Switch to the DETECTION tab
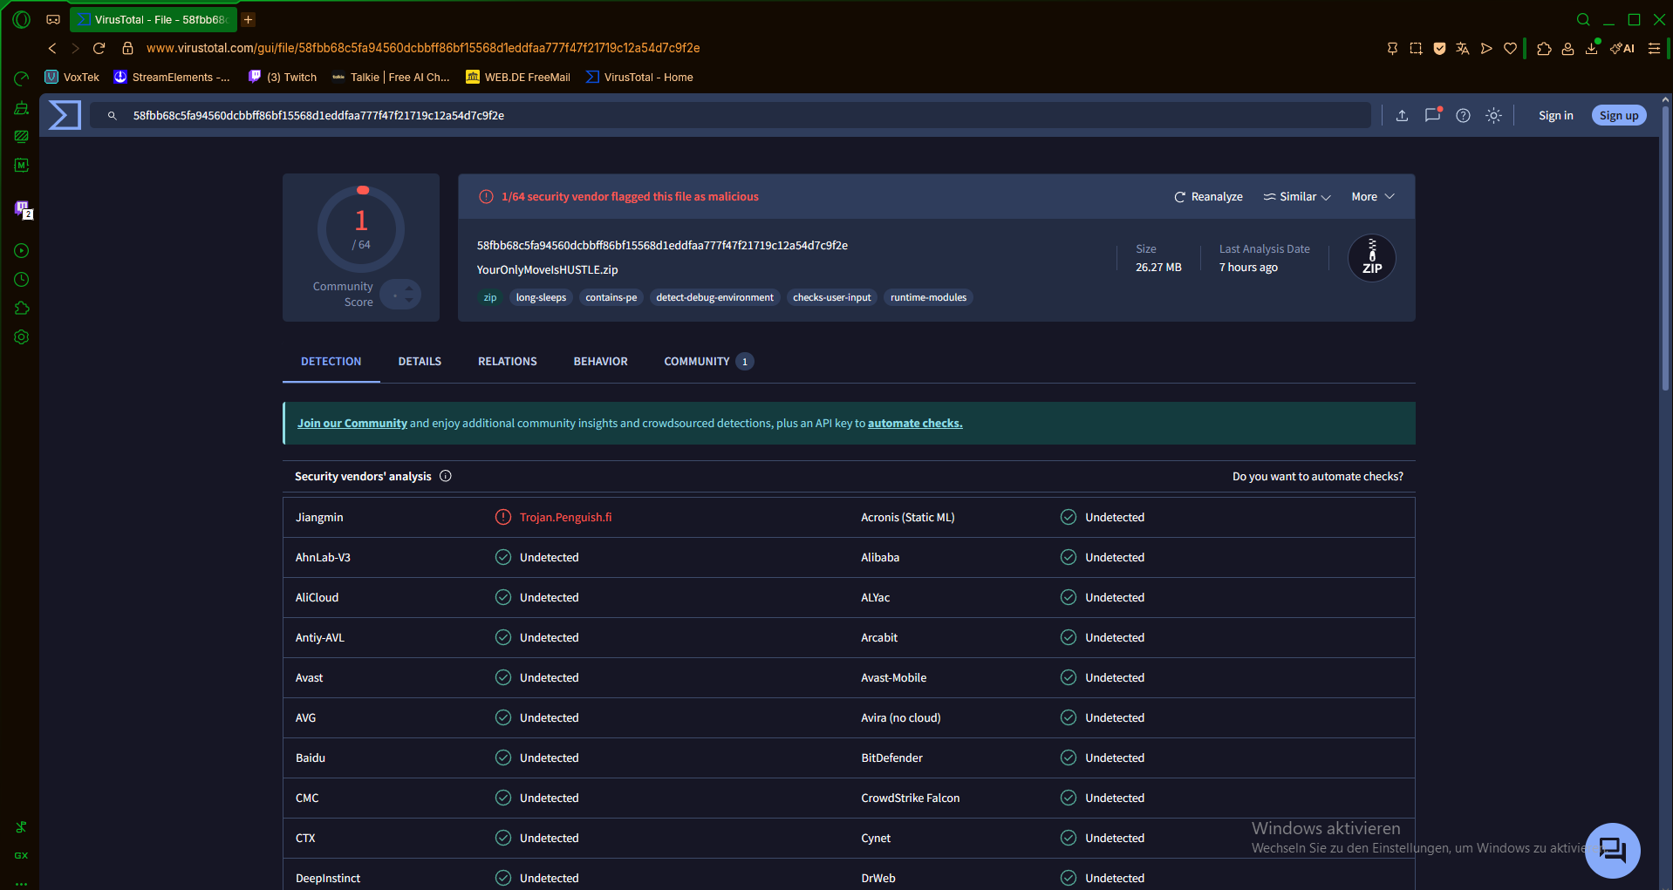1673x890 pixels. coord(331,362)
